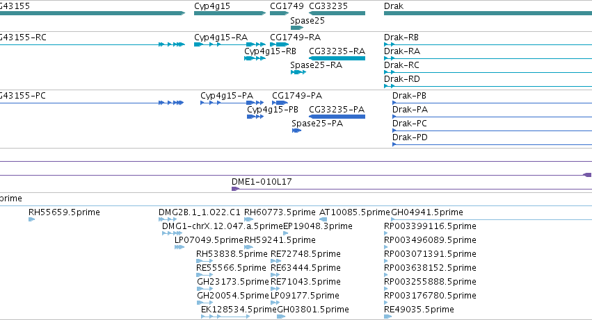This screenshot has height=320, width=592.
Task: Select the CG33235-RA transcript bar
Action: [337, 58]
